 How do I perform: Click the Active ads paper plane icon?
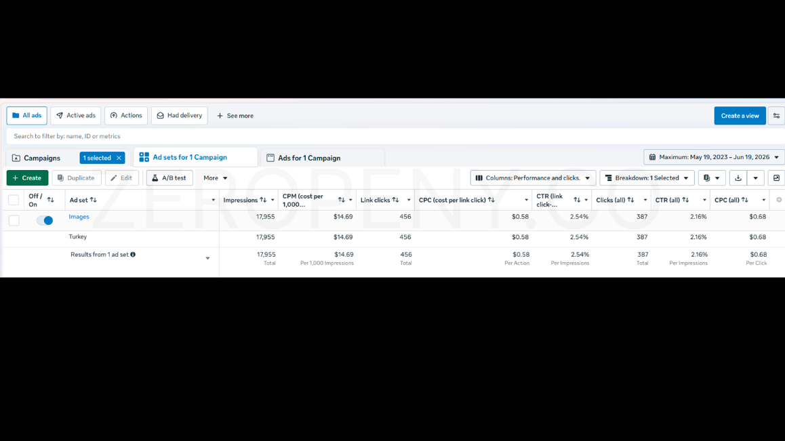pyautogui.click(x=60, y=116)
